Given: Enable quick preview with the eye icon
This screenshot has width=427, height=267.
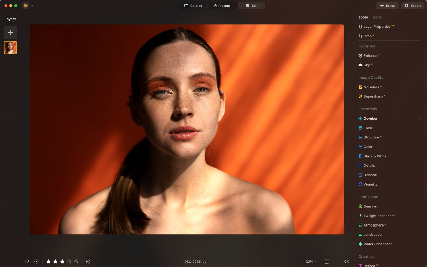Looking at the screenshot, I should coord(347,261).
